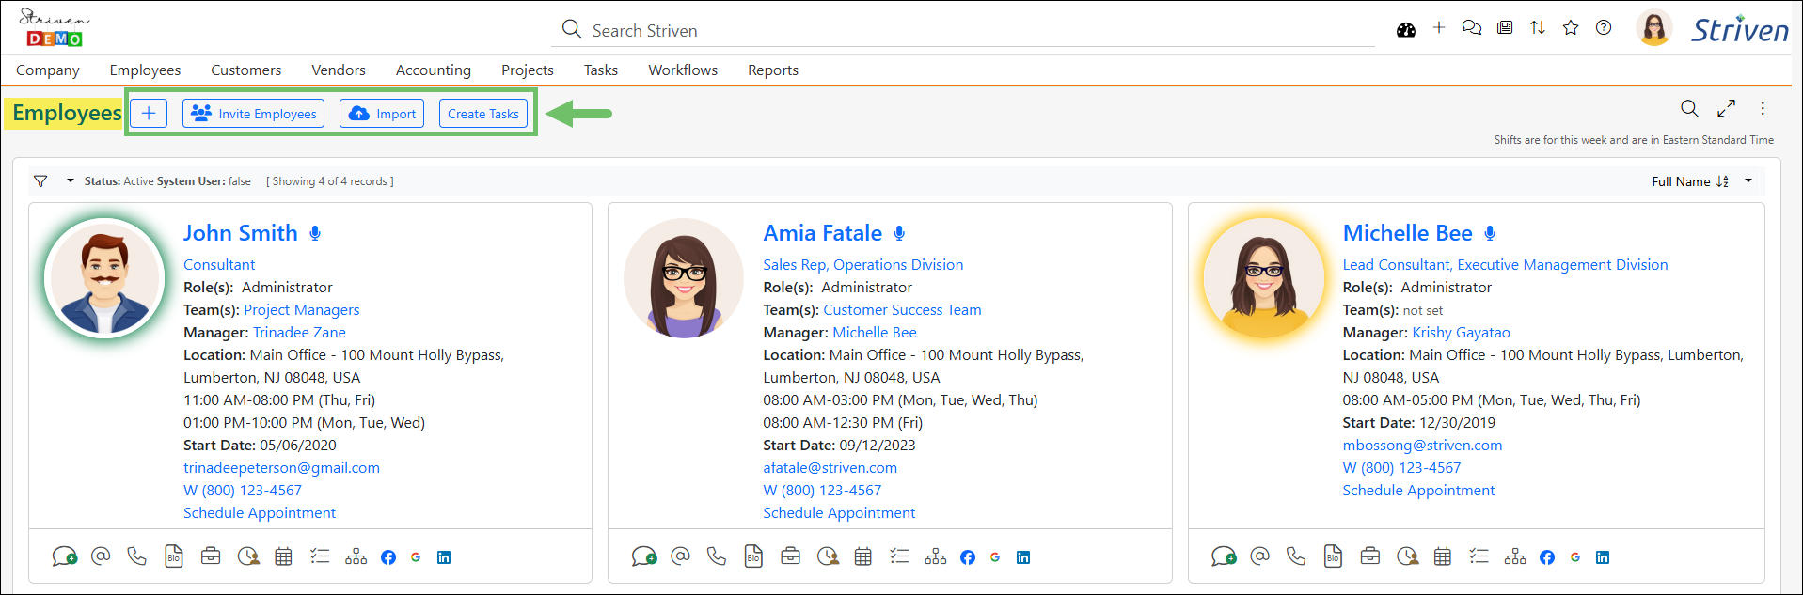Expand the filter dropdown arrow beside Status
Viewport: 1803px width, 595px height.
tap(71, 180)
